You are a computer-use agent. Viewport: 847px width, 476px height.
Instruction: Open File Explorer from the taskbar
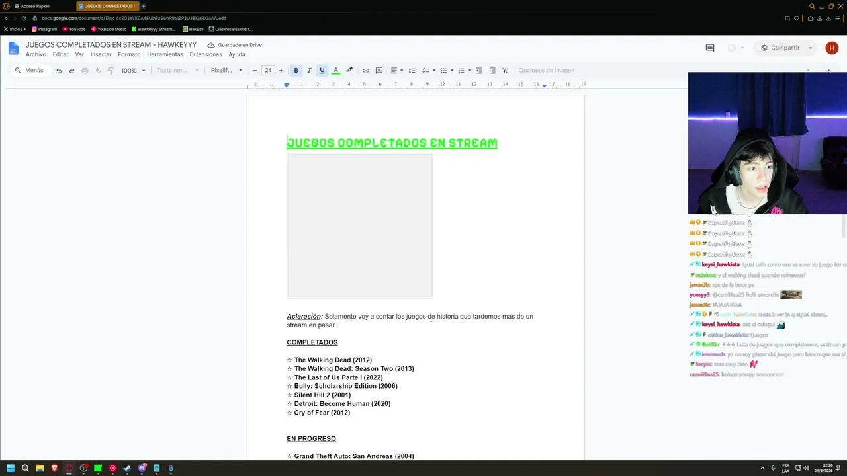[x=40, y=468]
